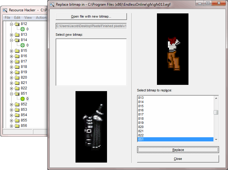228x170 pixels.
Task: Click the Close button in dialog
Action: pyautogui.click(x=178, y=159)
